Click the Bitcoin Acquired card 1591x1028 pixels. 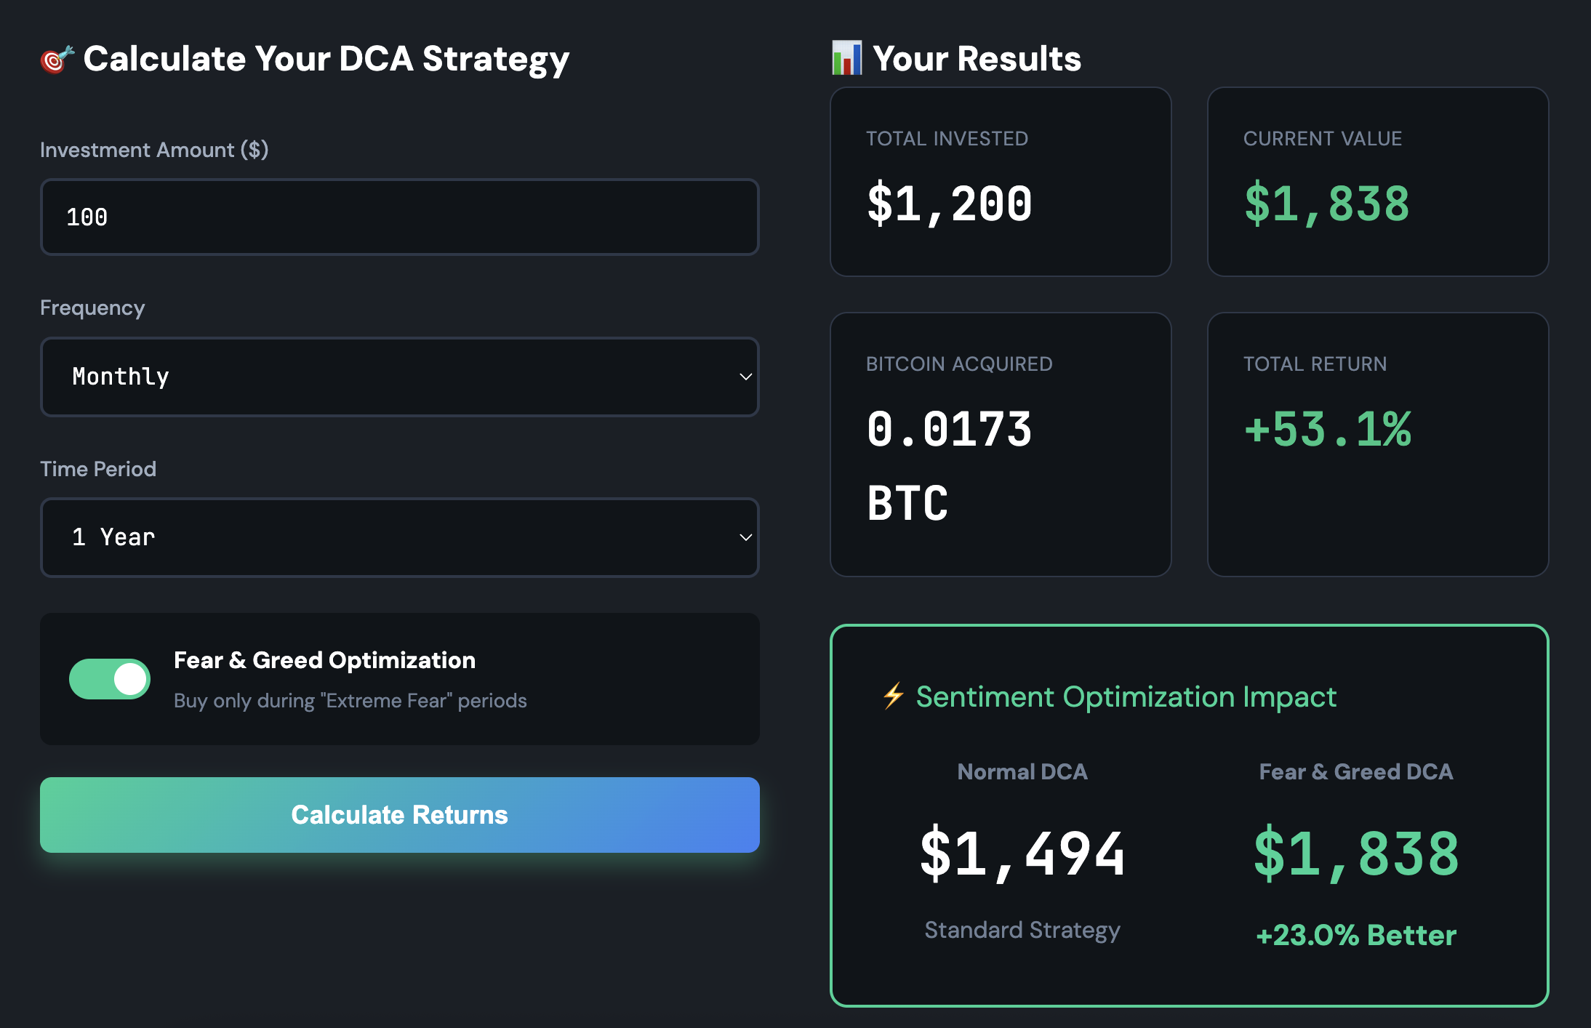tap(1001, 443)
